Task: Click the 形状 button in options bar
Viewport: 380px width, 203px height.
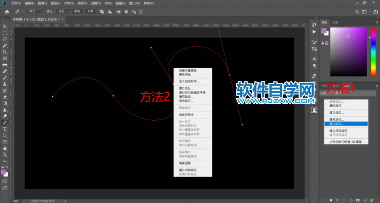Action: click(91, 11)
